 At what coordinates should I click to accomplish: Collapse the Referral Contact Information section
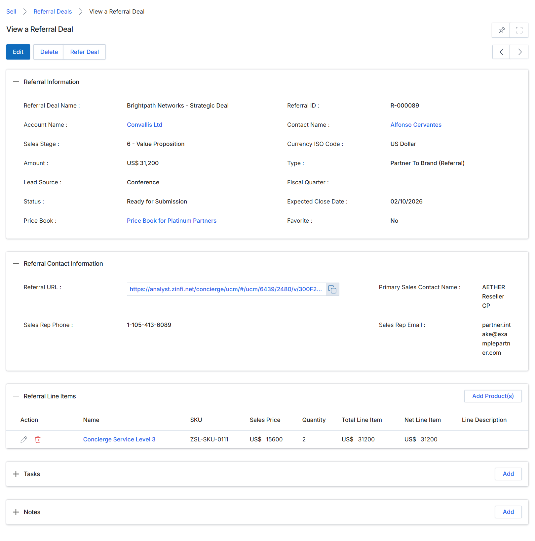click(16, 263)
